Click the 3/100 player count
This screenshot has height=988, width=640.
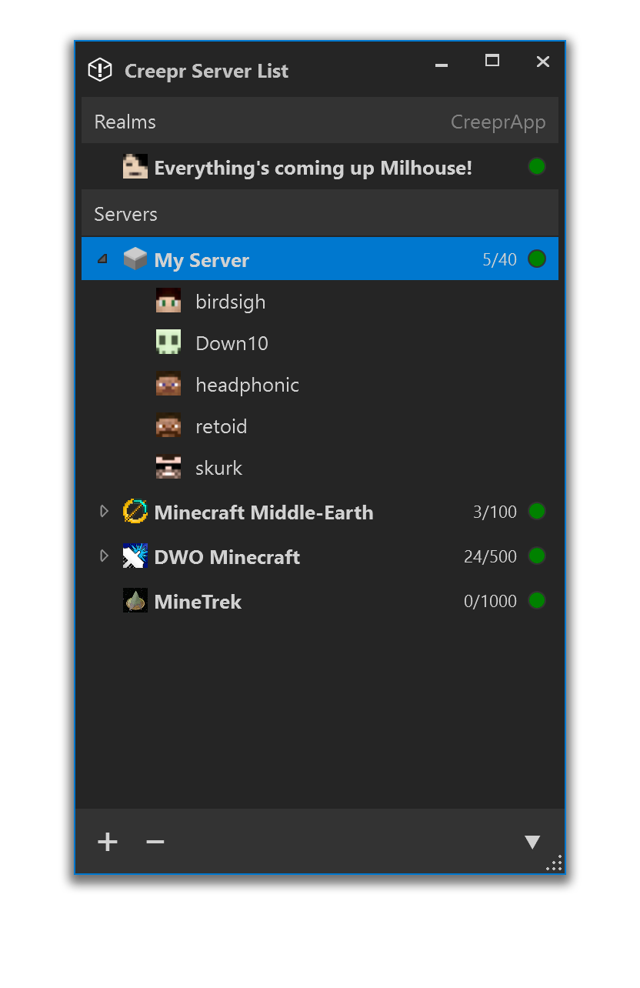495,512
